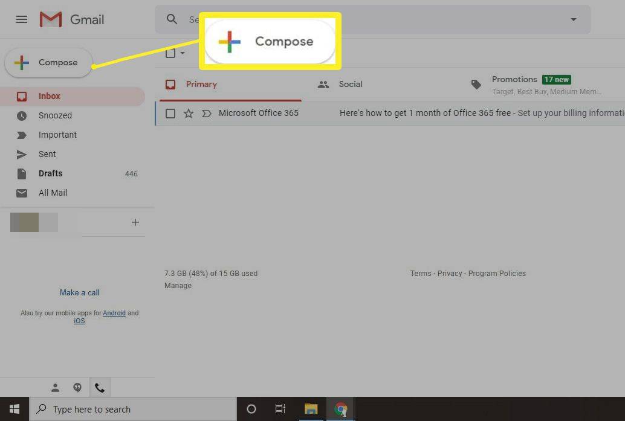Click the Microsoft Office 365 sender name
The image size is (625, 421).
(258, 113)
